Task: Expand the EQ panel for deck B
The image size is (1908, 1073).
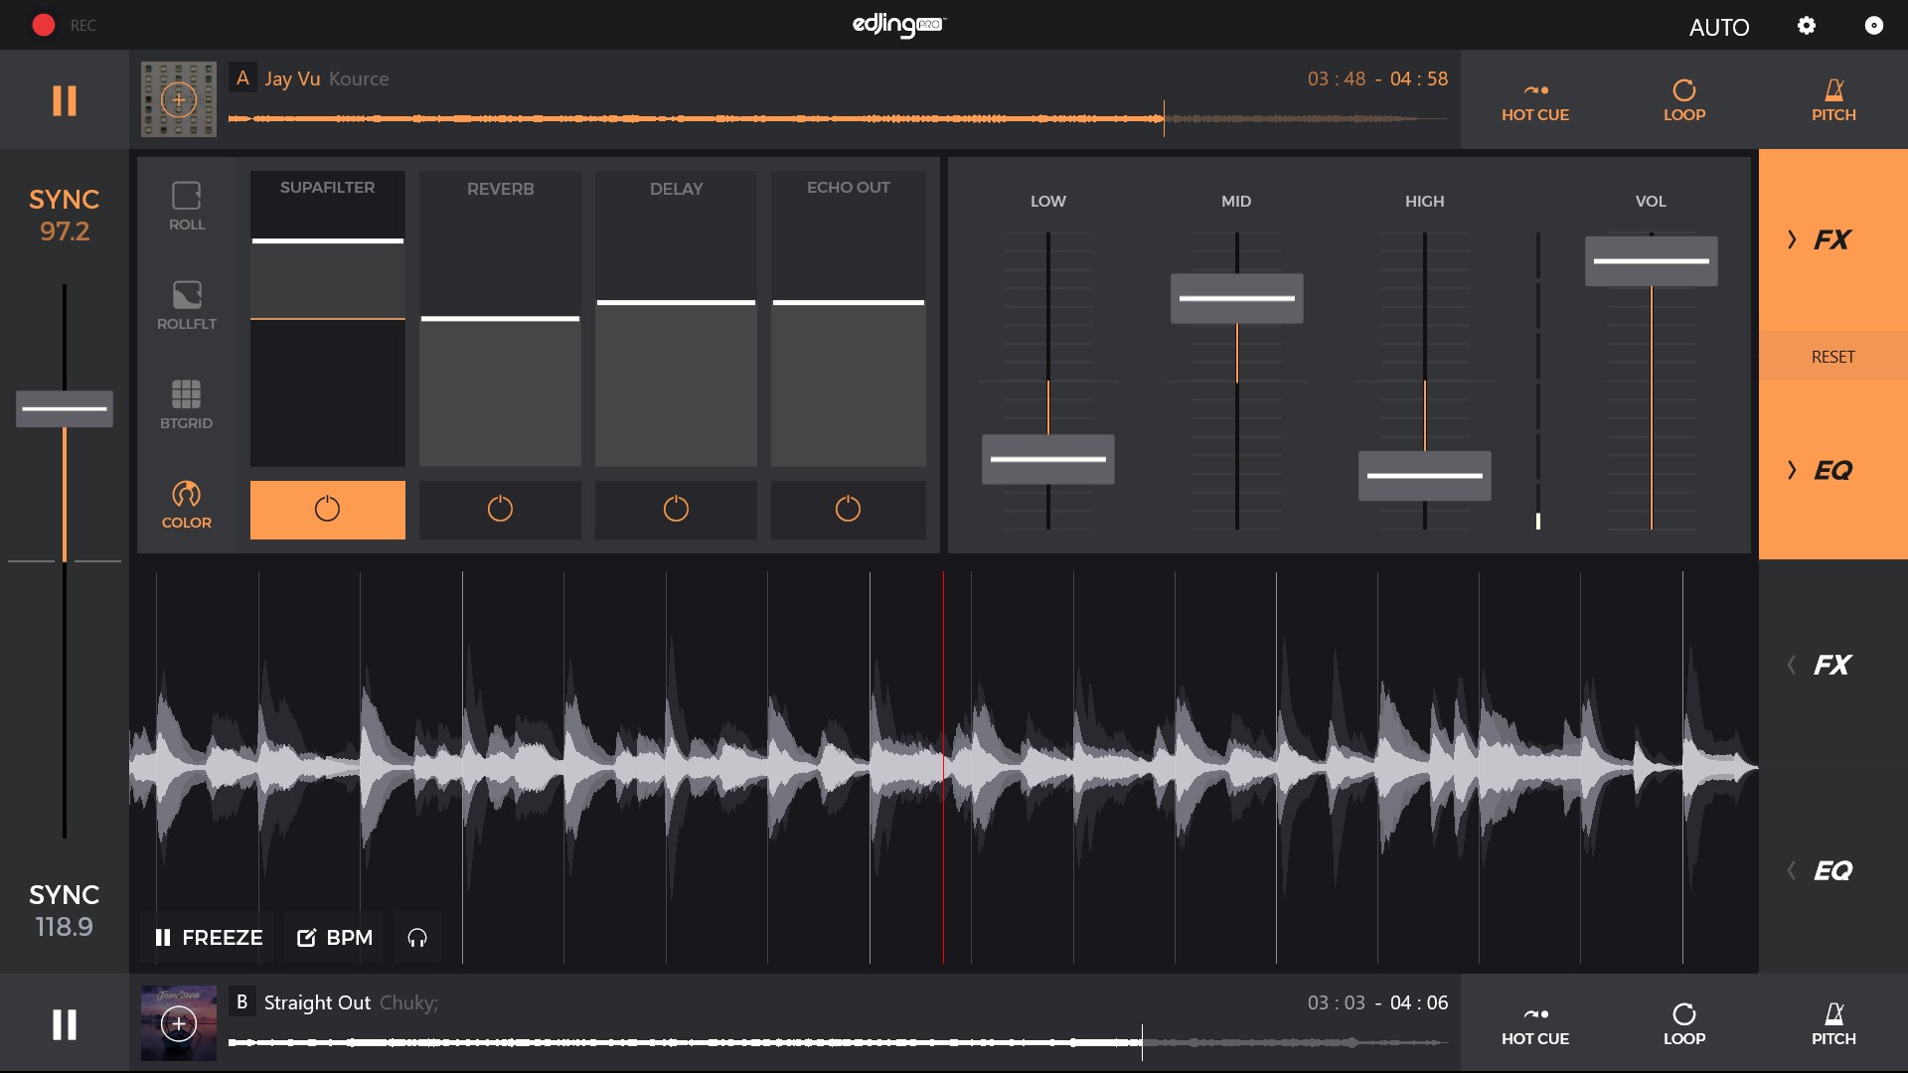Action: (x=1831, y=869)
